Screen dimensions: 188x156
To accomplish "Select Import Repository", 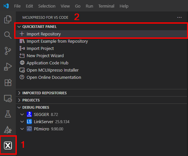I will 101,34.
